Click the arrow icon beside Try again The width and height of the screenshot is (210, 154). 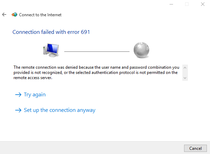click(x=18, y=95)
